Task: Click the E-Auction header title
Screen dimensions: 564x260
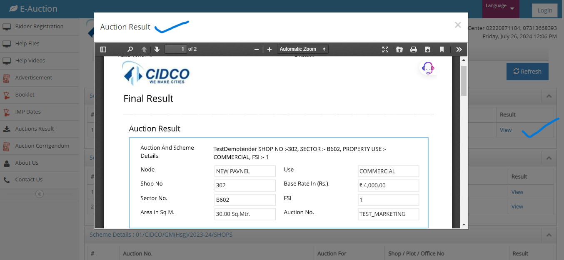Action: [39, 9]
